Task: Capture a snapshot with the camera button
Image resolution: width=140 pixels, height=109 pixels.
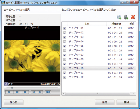Action: click(48, 92)
